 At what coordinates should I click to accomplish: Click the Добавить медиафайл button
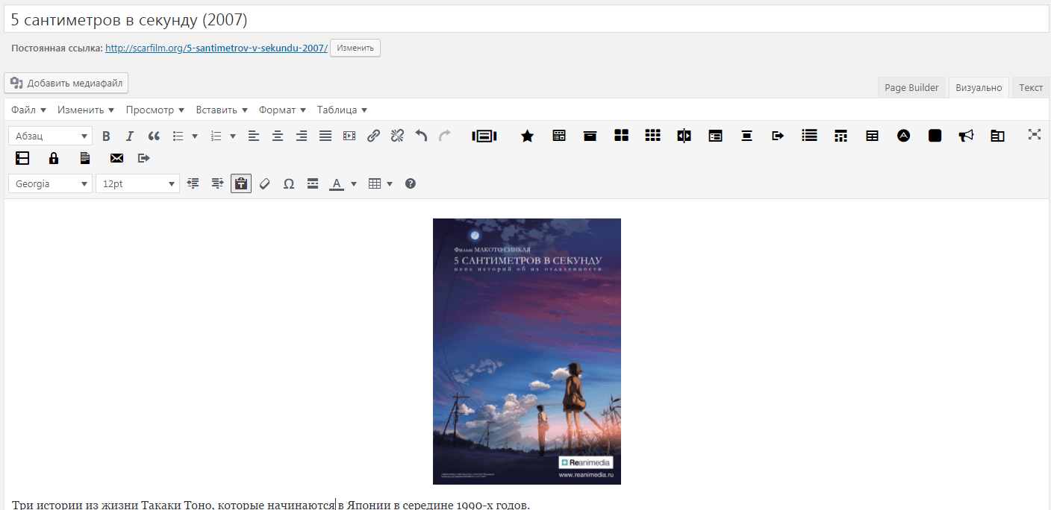click(66, 83)
